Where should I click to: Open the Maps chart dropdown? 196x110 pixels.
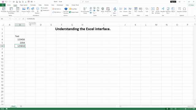103,10
